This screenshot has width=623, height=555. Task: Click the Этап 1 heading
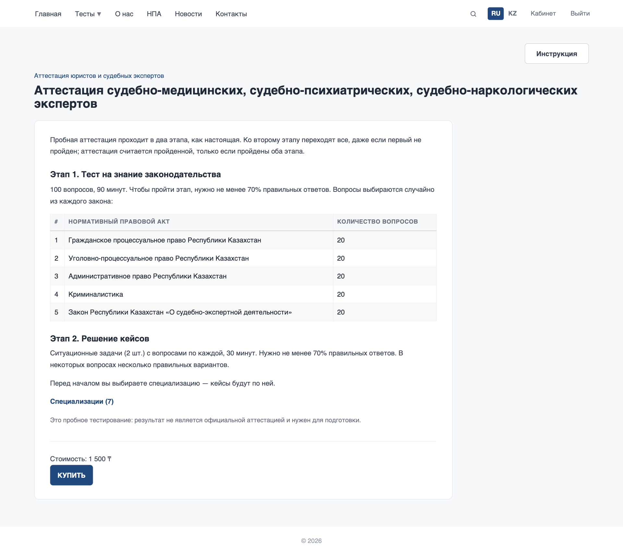135,174
